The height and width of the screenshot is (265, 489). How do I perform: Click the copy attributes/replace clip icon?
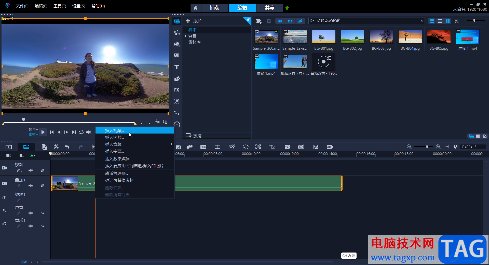click(44, 147)
